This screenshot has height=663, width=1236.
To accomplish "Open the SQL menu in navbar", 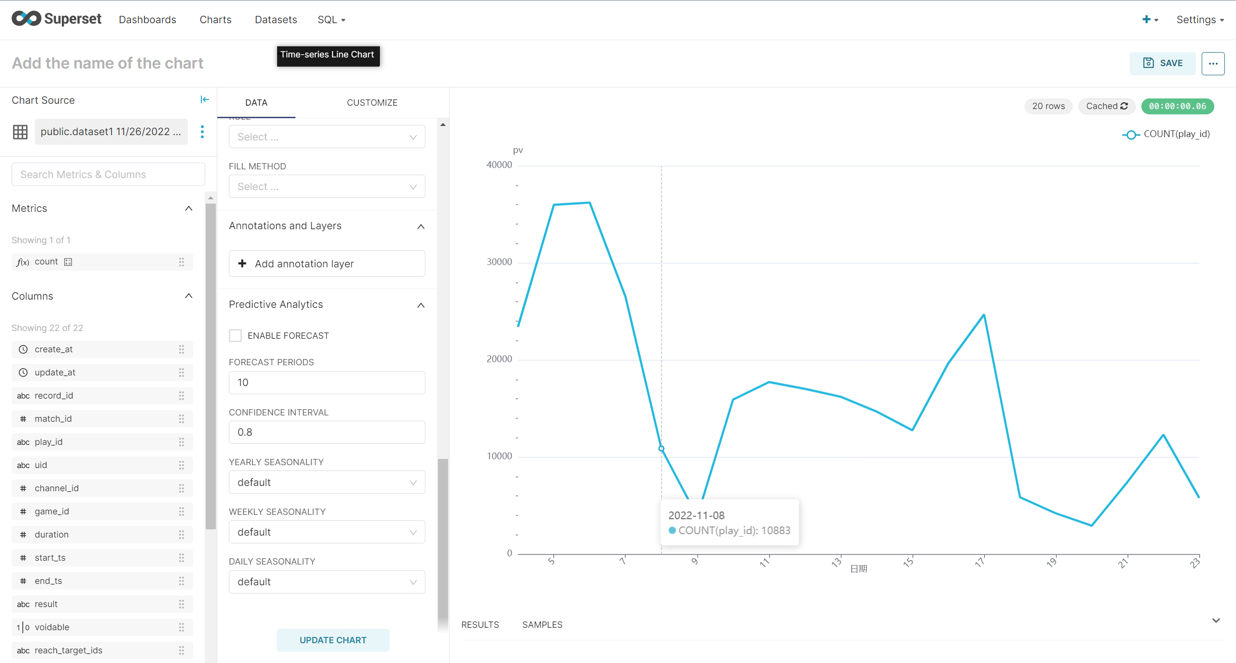I will (331, 19).
